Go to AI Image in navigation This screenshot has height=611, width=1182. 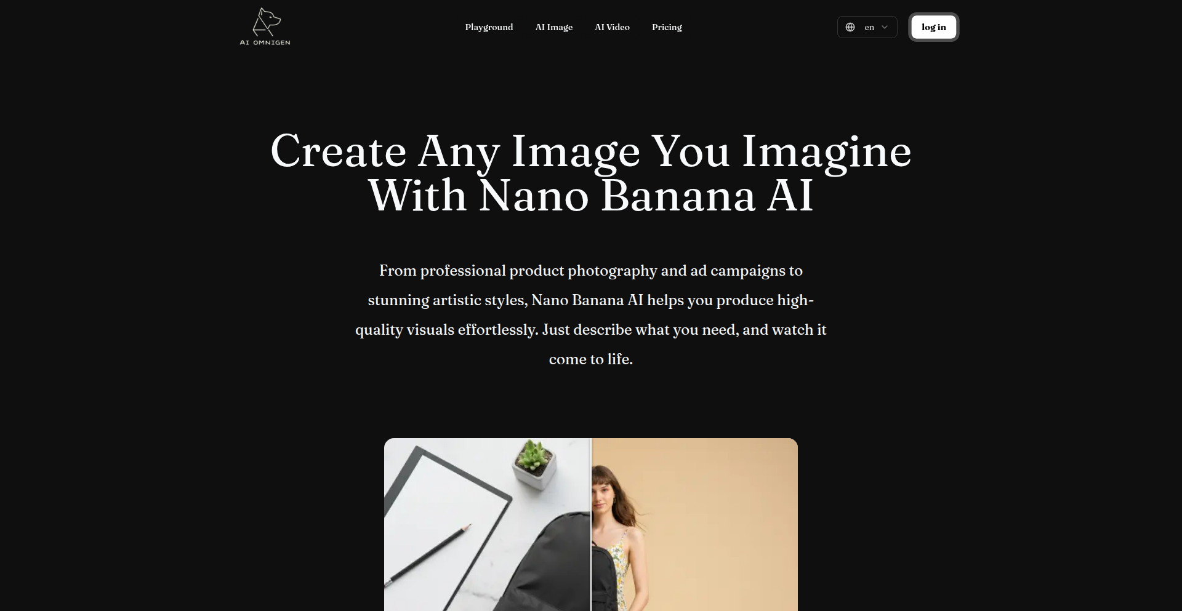pyautogui.click(x=553, y=27)
